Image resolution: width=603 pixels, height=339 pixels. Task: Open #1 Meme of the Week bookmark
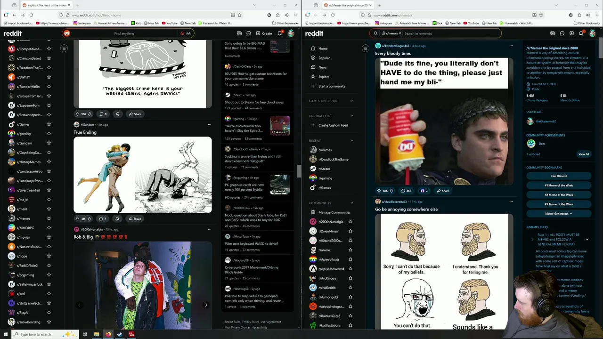tap(559, 186)
